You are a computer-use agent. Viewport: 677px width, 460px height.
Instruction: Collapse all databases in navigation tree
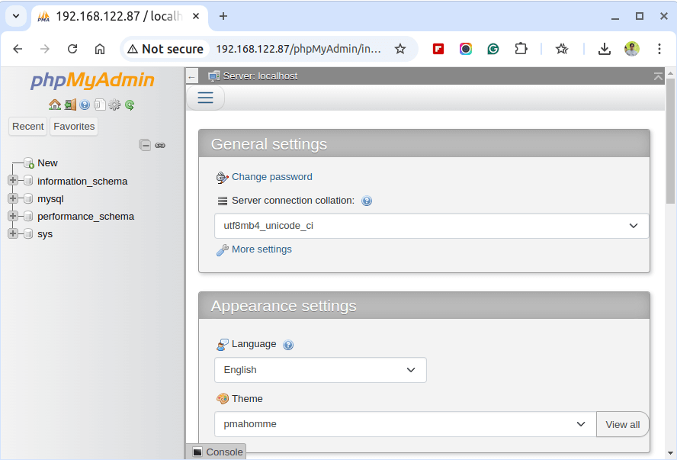click(145, 145)
